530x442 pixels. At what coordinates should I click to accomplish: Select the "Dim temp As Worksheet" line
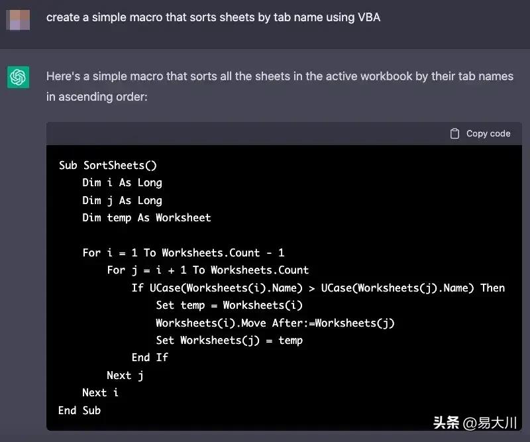click(x=146, y=217)
